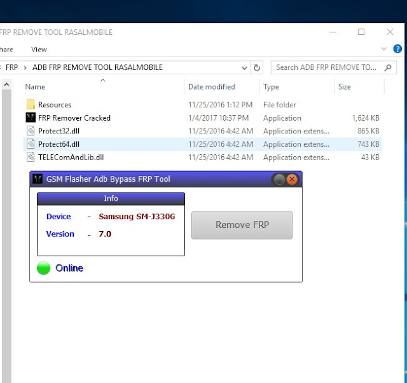Click ADB FRP REMOVE TOOL RASALMOBILE breadcrumb
The image size is (407, 383).
pos(97,67)
